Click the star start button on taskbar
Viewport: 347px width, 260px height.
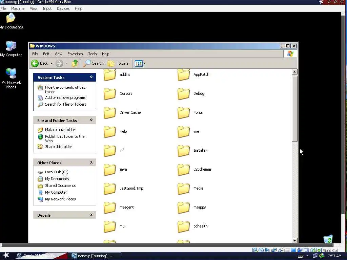point(6,256)
